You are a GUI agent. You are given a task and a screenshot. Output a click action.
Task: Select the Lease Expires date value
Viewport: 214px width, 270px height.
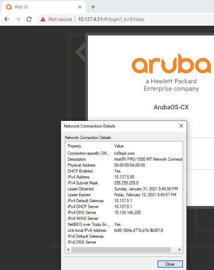click(145, 195)
